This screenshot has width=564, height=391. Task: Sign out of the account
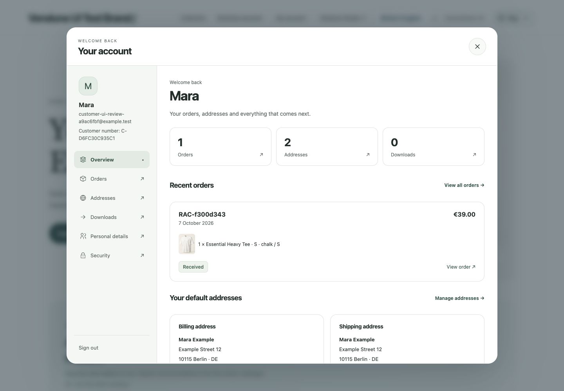pyautogui.click(x=89, y=348)
